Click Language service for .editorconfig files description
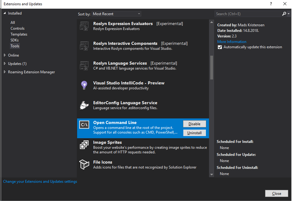This screenshot has width=292, height=201. tap(125, 108)
